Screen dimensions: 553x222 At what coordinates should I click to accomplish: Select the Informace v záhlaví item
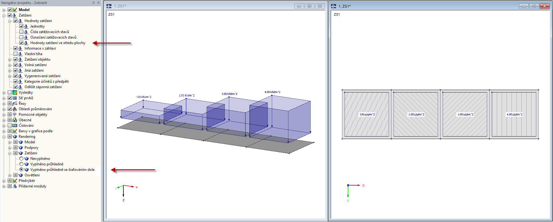tap(40, 48)
